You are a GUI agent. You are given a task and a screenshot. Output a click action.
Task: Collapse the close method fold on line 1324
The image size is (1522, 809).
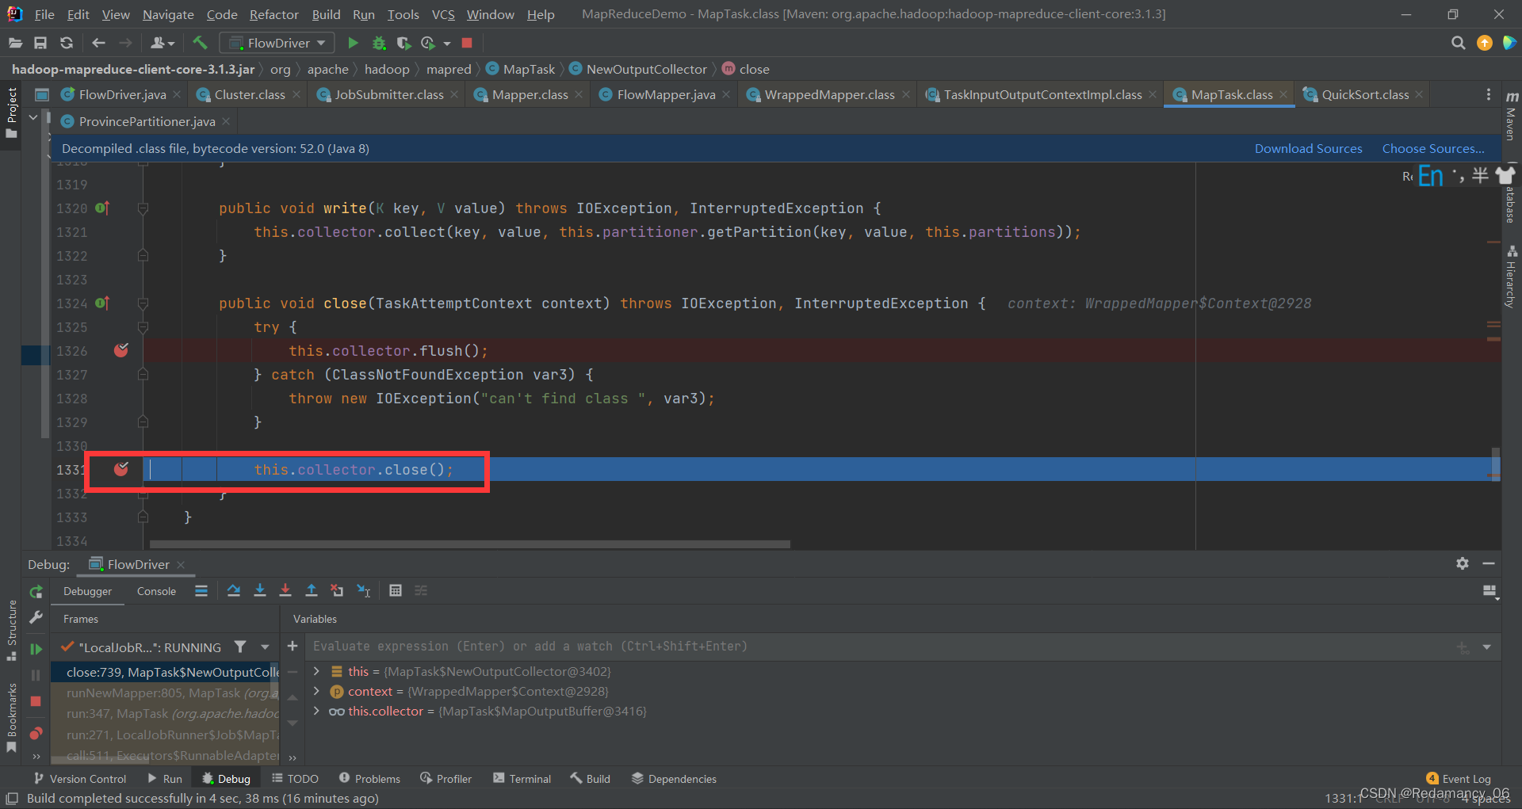click(x=143, y=303)
